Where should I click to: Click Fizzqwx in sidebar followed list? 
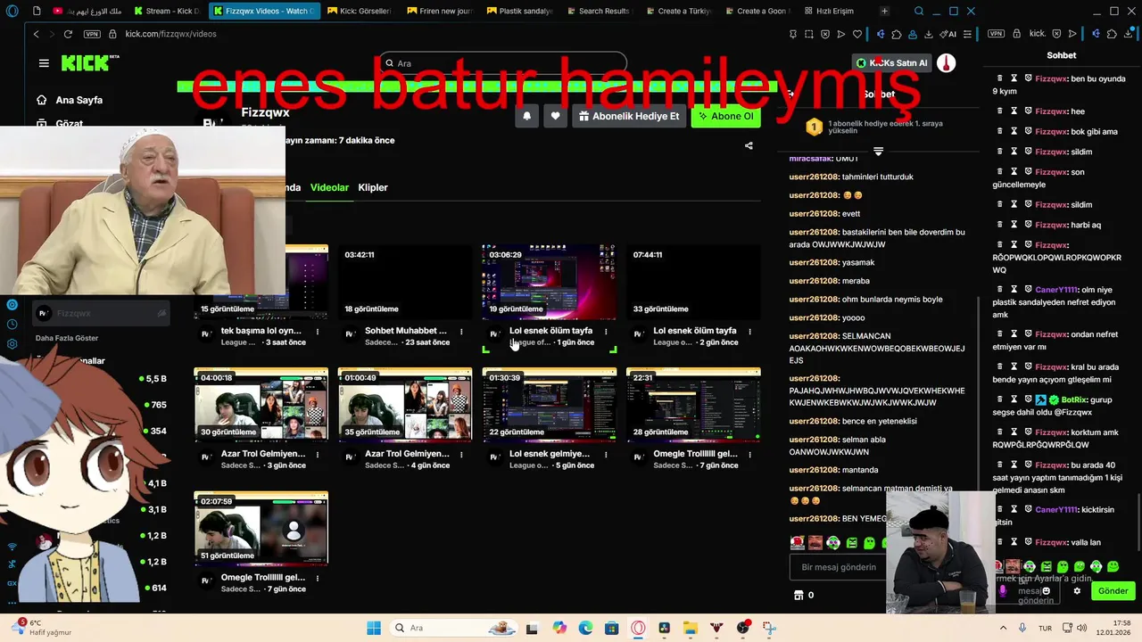[x=101, y=313]
